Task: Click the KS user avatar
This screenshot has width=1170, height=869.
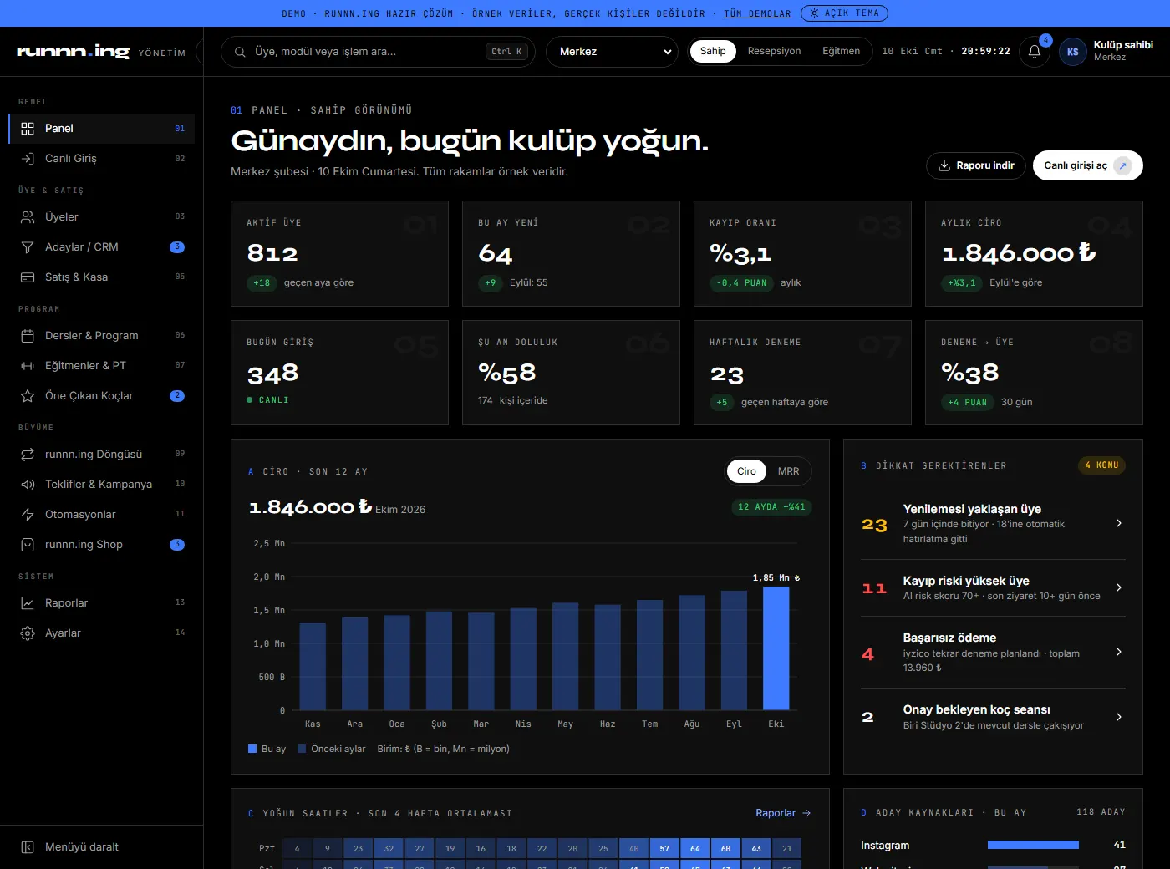Action: click(1073, 52)
